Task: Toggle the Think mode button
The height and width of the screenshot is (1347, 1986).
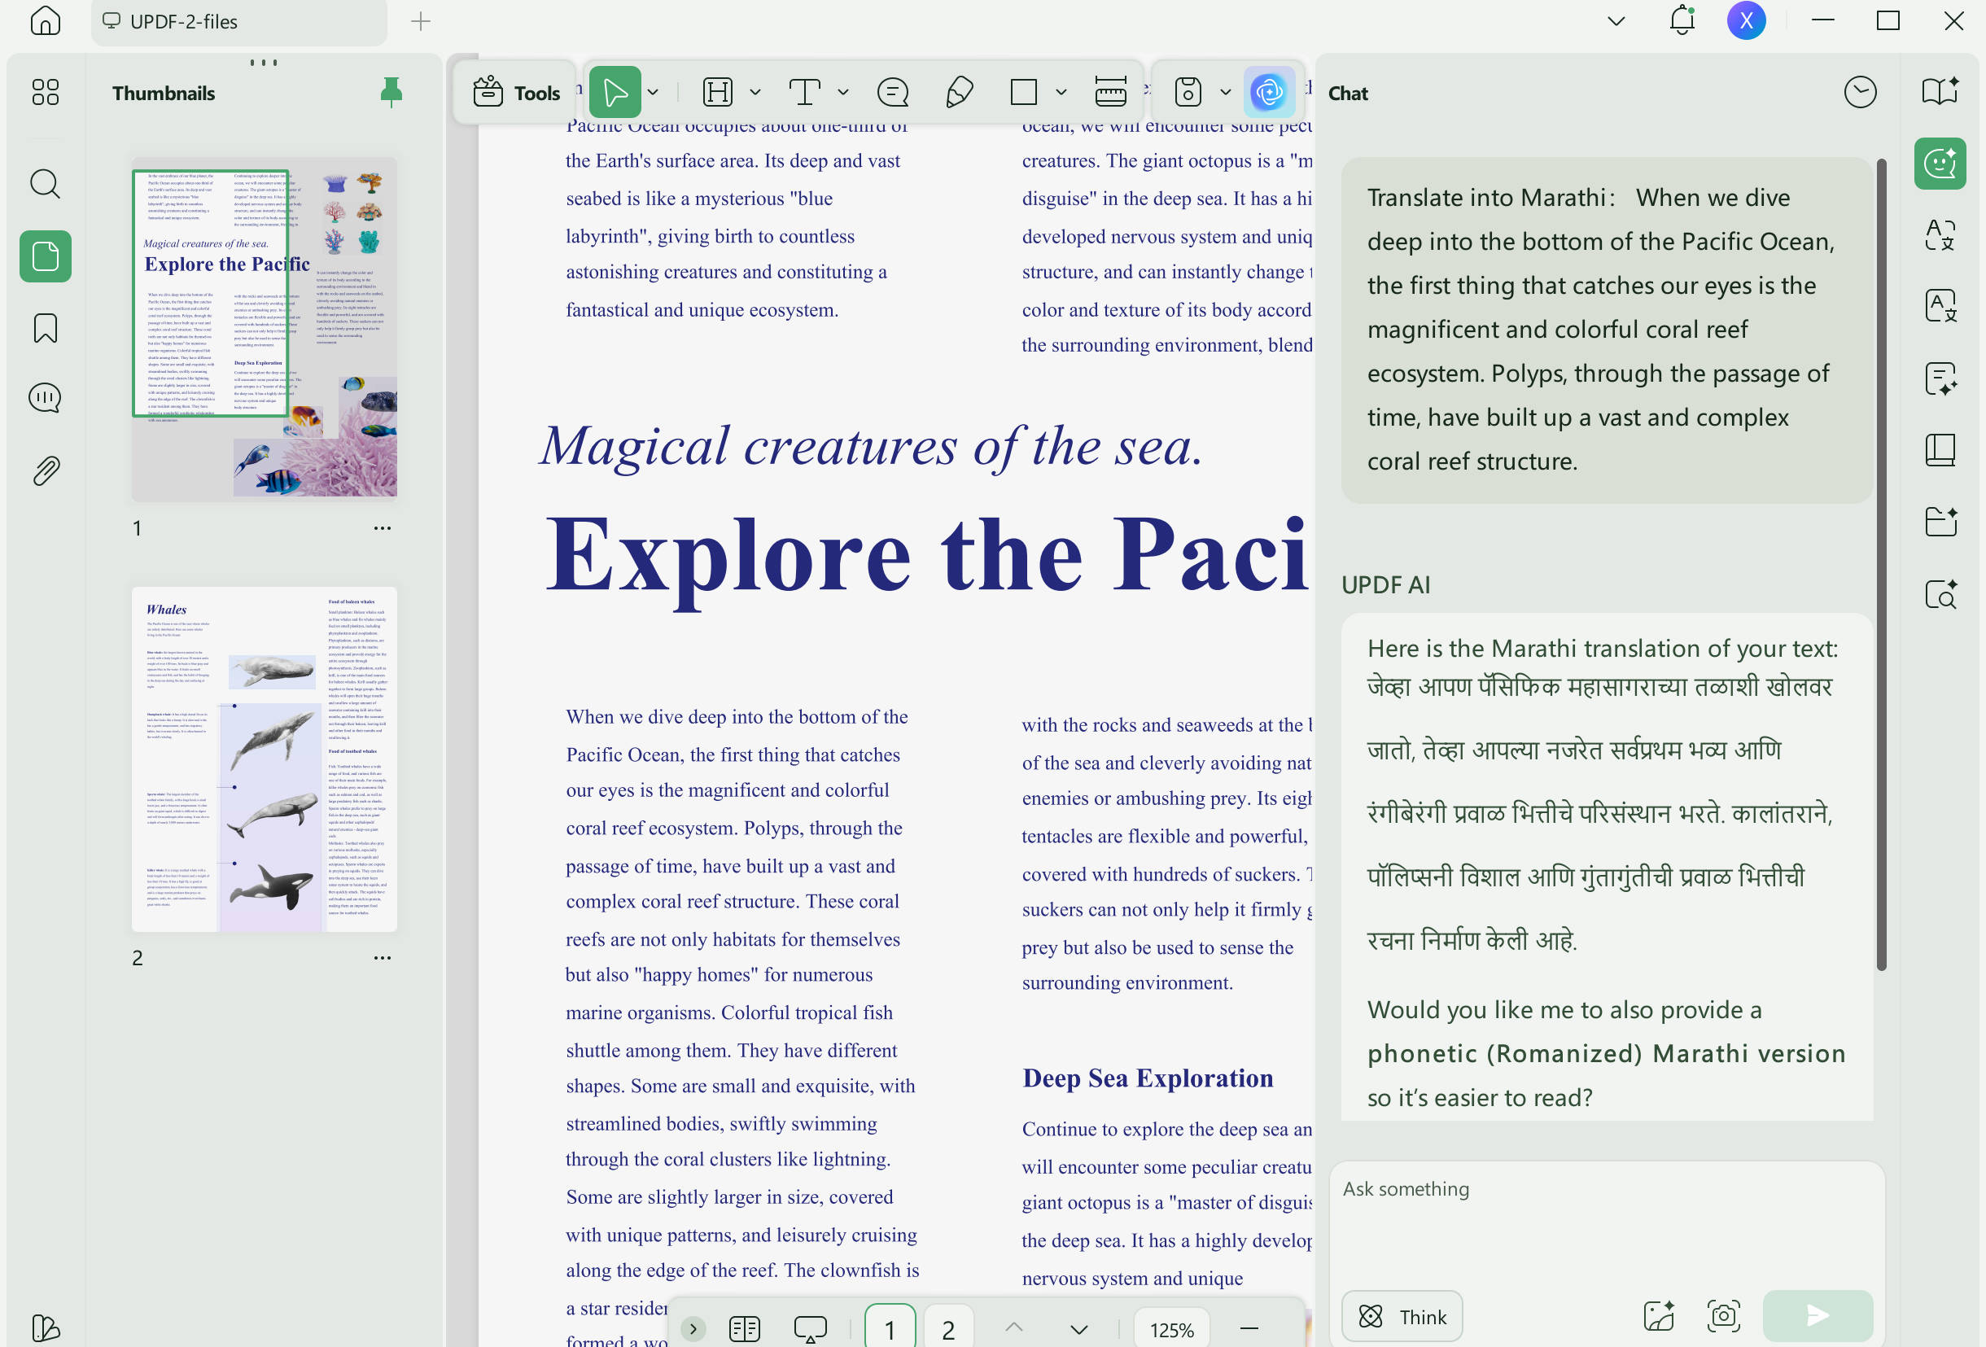Action: [x=1402, y=1315]
